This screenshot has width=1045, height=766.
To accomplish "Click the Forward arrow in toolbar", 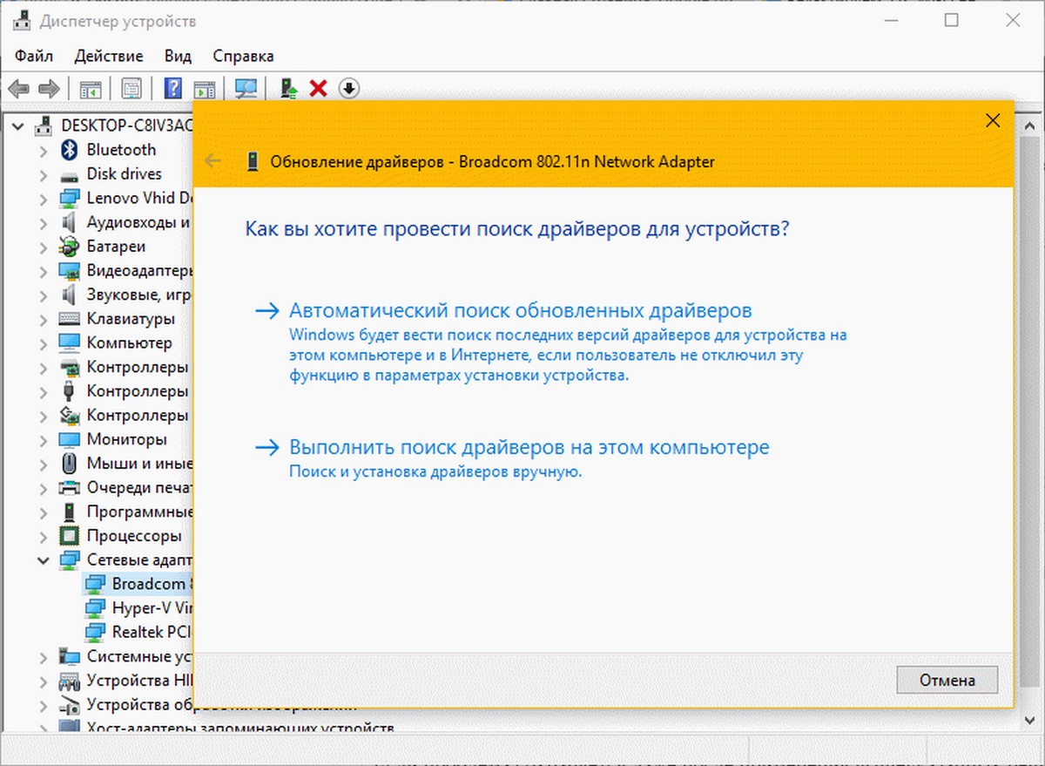I will point(49,88).
